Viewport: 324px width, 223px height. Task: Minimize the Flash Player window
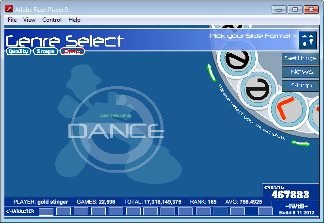point(279,10)
